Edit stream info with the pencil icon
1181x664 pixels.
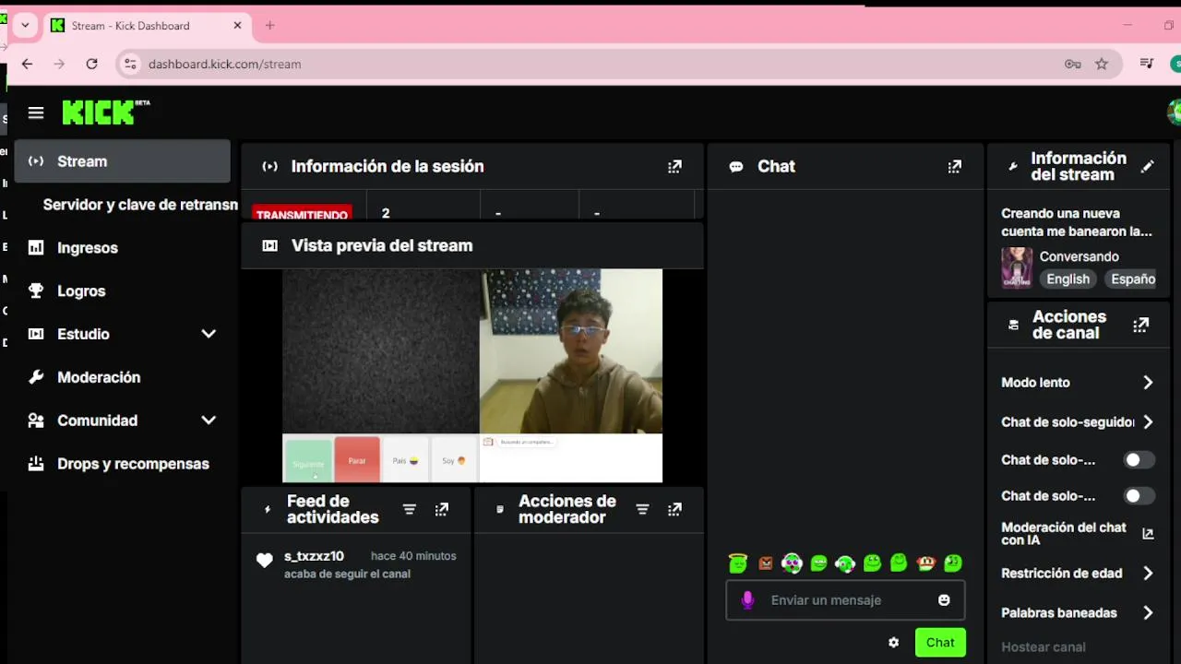coord(1147,167)
